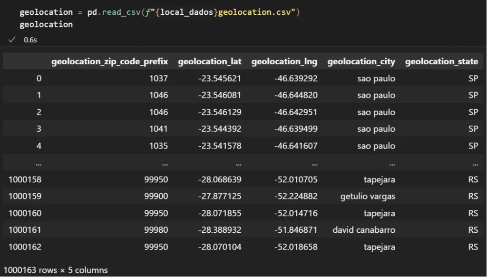The width and height of the screenshot is (487, 277).
Task: Click latitude value -28.068639
Action: coord(220,179)
